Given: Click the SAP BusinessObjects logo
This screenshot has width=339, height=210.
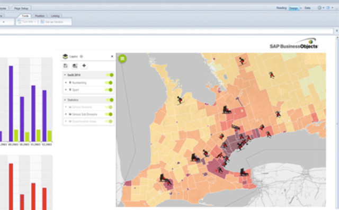Looking at the screenshot, I should (x=294, y=44).
